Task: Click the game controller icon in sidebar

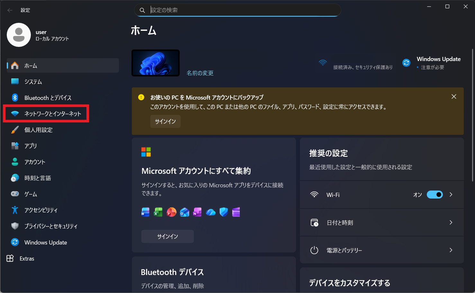Action: coord(15,194)
